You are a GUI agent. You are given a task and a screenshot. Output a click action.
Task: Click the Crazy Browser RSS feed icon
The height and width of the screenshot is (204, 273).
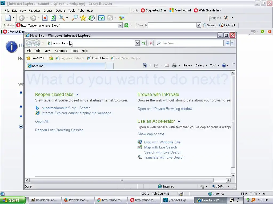click(110, 18)
